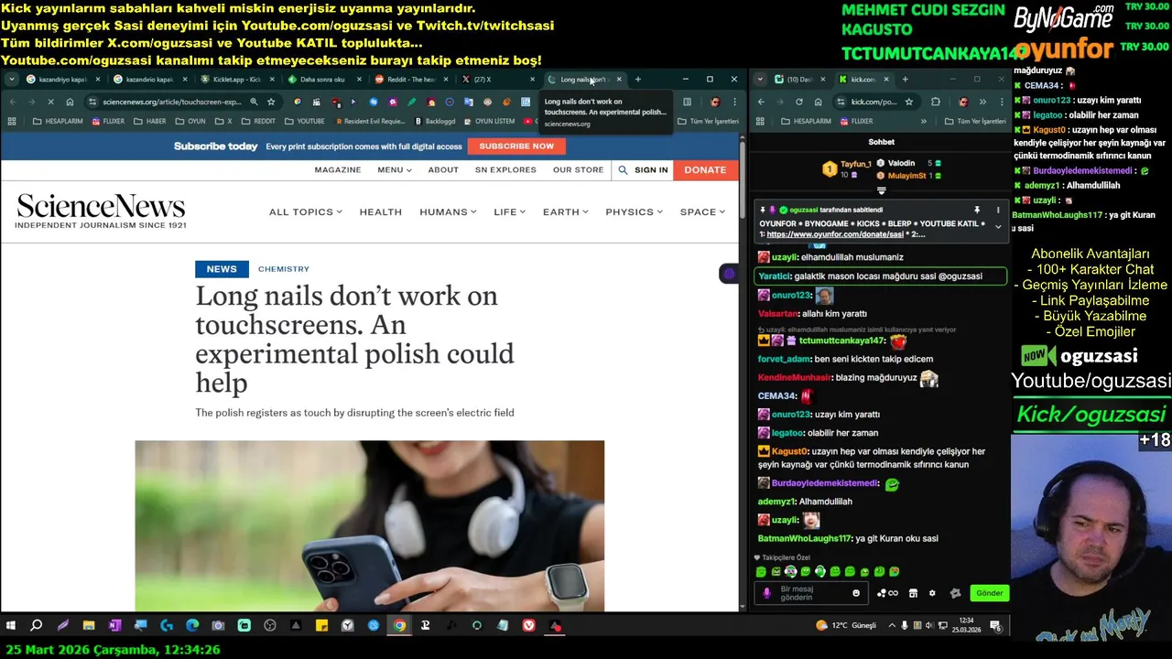Expand the PHYSICS menu
This screenshot has height=659, width=1172.
tap(634, 211)
